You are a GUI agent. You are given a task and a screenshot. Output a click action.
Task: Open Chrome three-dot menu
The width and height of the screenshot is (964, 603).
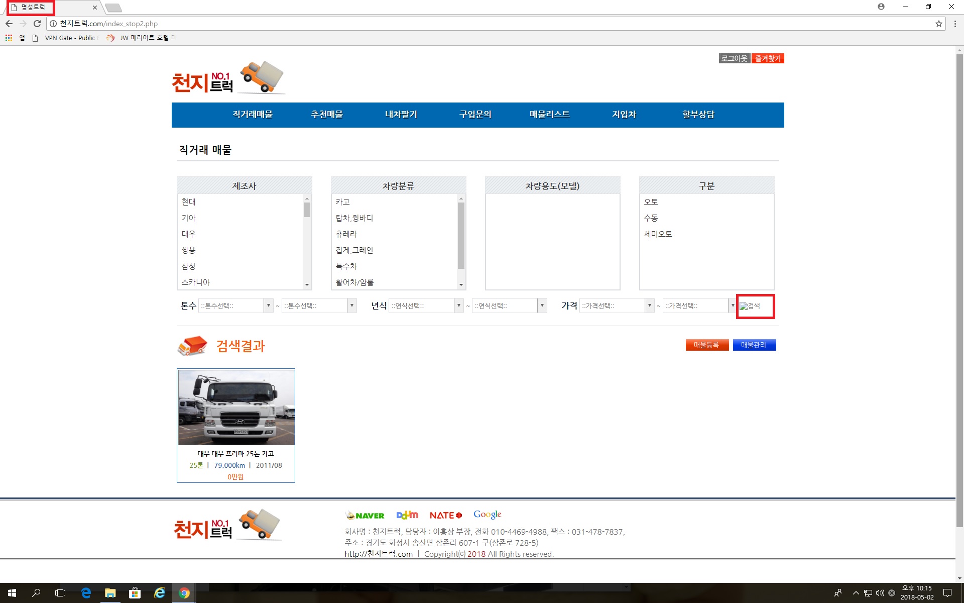955,24
